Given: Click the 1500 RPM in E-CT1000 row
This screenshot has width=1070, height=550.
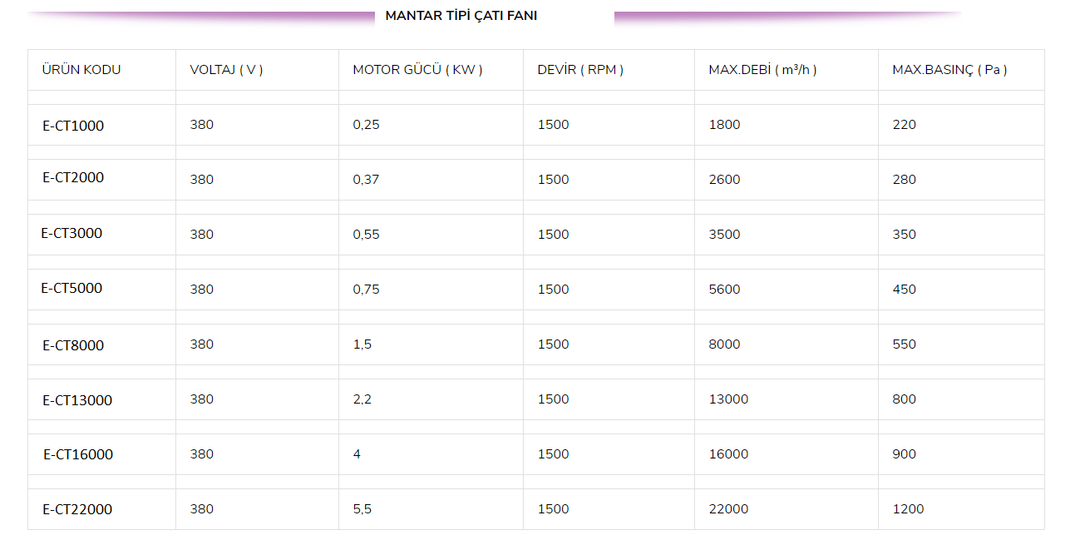Looking at the screenshot, I should point(553,125).
